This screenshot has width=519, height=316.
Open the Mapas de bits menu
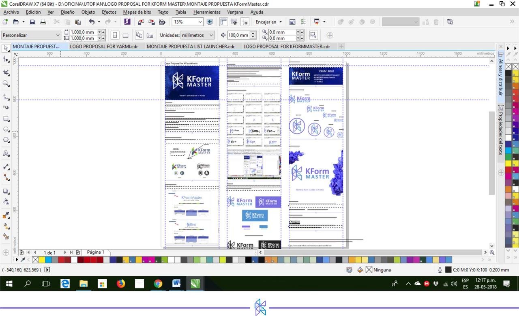pos(137,12)
